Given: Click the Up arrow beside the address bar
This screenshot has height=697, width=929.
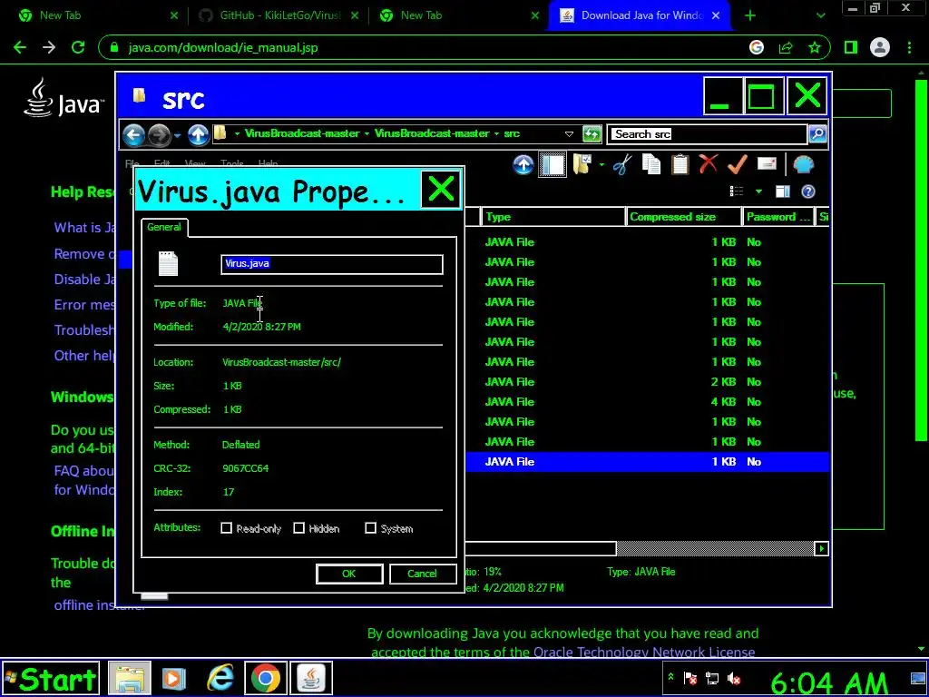Looking at the screenshot, I should point(199,134).
